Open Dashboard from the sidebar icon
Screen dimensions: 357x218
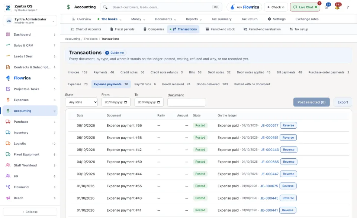(x=8, y=34)
